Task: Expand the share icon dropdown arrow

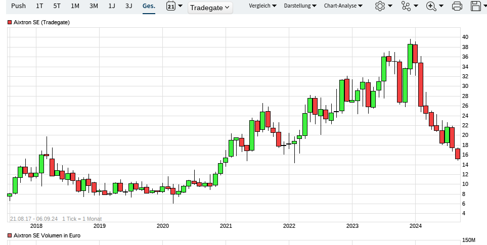Action: [x=416, y=6]
